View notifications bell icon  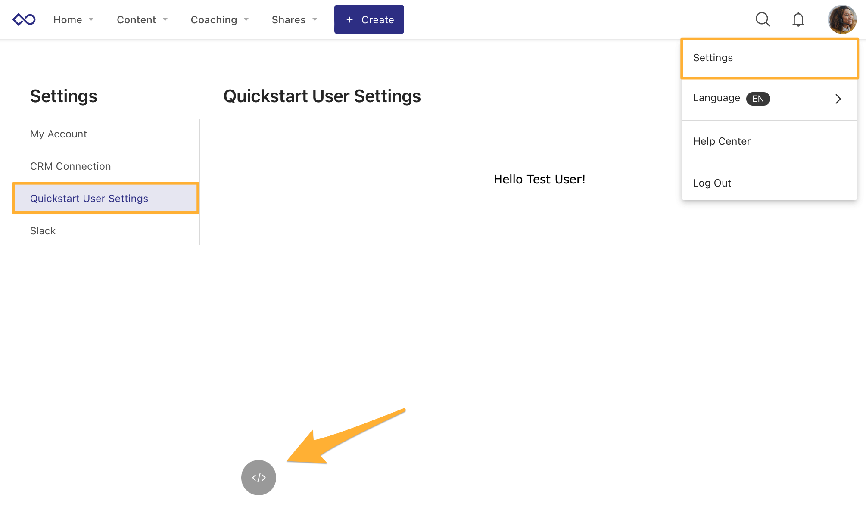[797, 19]
